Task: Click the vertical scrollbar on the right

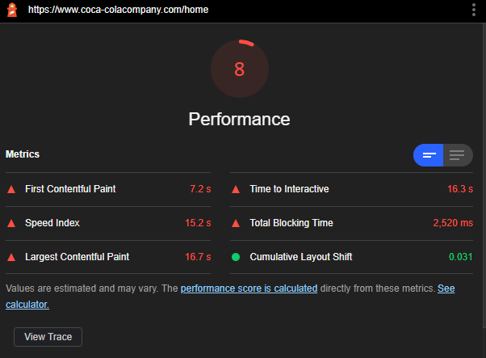Action: 484,175
